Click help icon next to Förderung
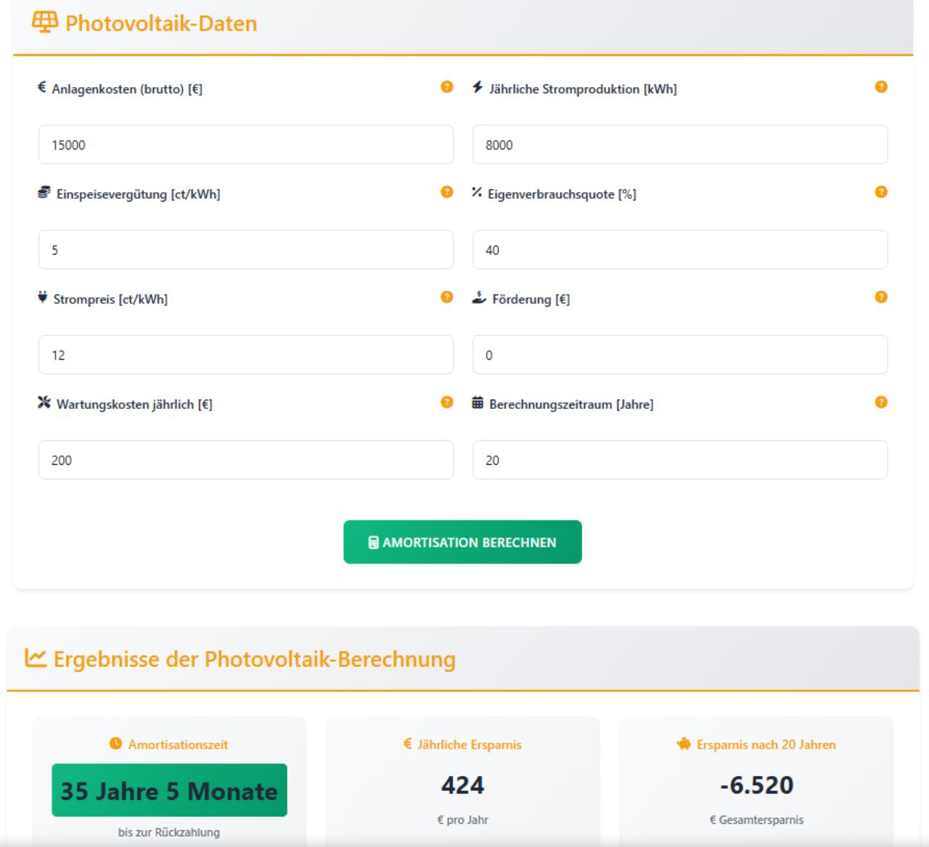The height and width of the screenshot is (847, 929). coord(881,297)
